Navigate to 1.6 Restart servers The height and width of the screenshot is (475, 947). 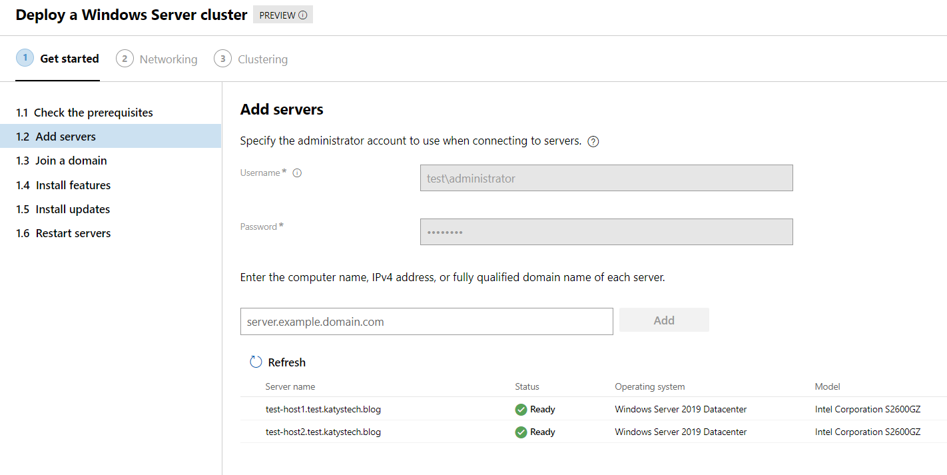point(64,233)
